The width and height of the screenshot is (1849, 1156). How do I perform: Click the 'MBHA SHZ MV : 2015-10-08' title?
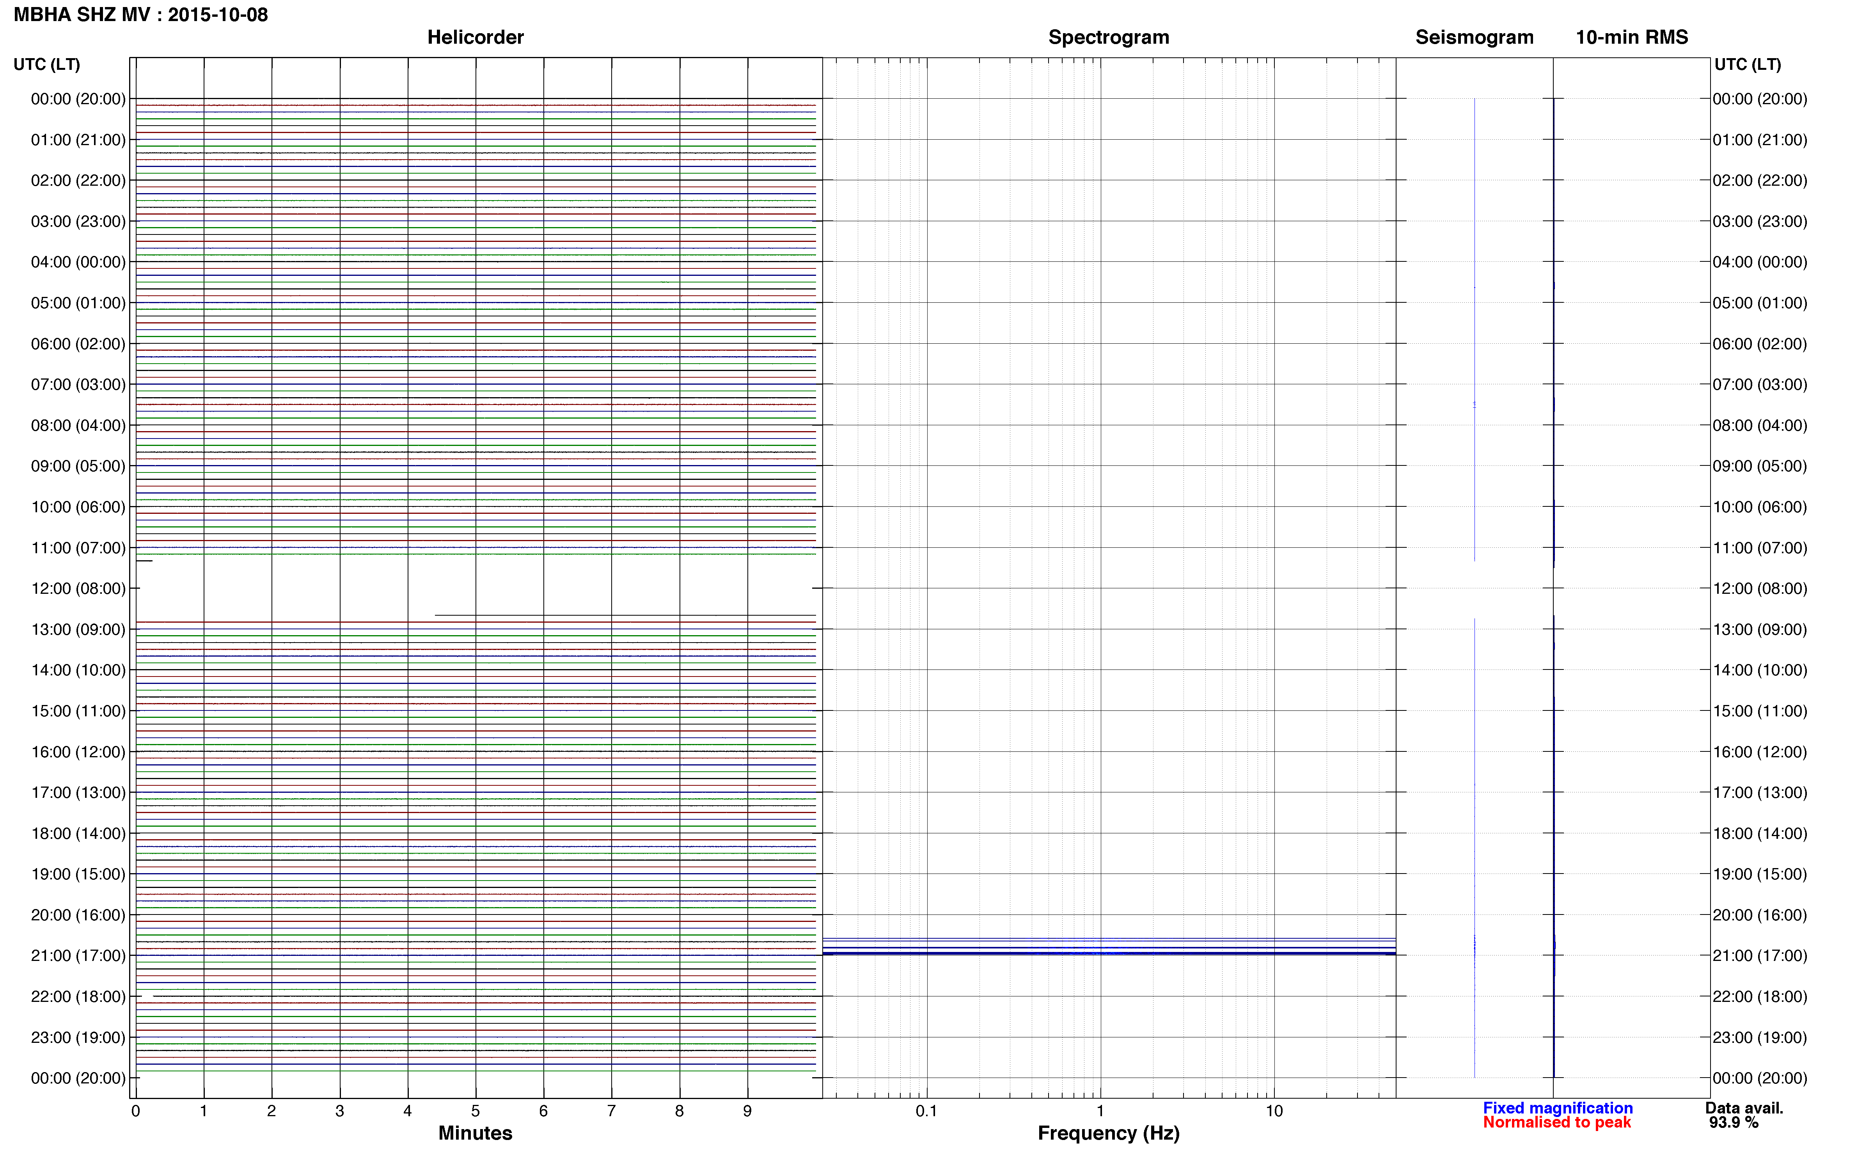click(141, 14)
